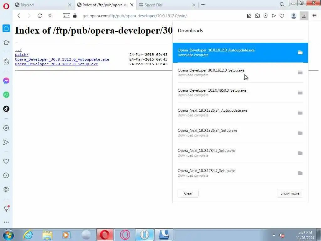Open sidebar lightbulb tips icon
Viewport: 321px width, 241px height.
tap(6, 208)
